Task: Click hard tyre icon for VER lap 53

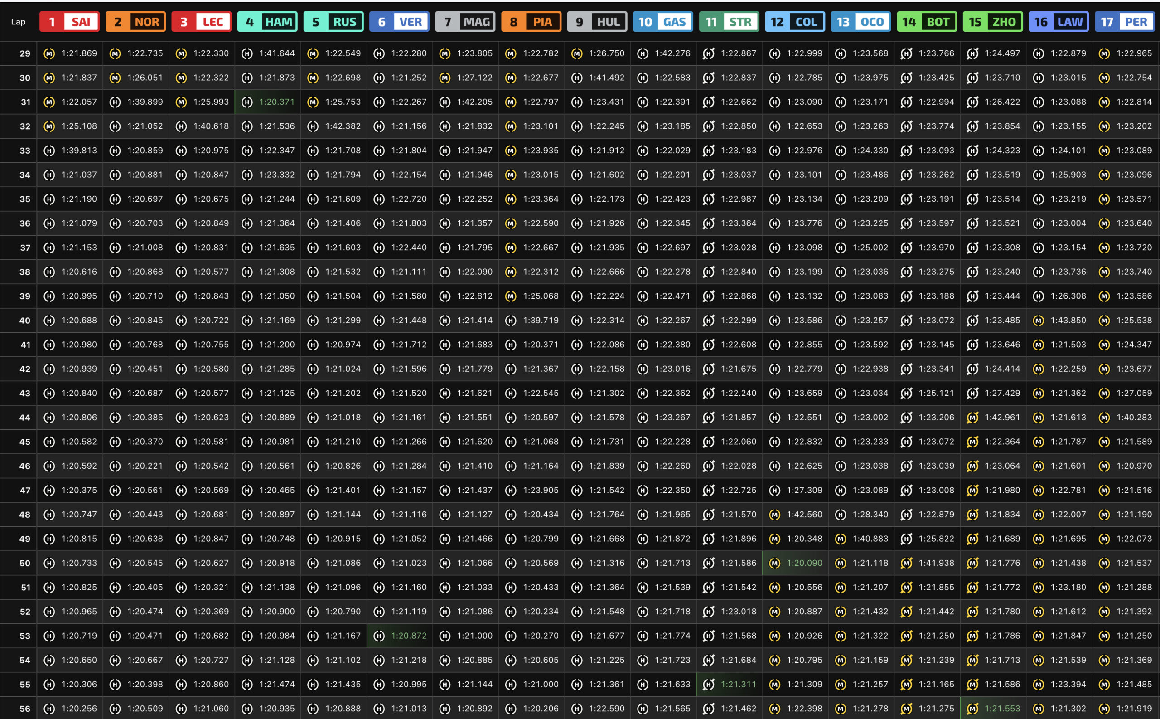Action: click(379, 636)
